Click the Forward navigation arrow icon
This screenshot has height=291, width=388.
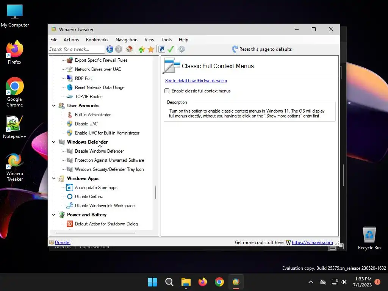[x=119, y=49]
